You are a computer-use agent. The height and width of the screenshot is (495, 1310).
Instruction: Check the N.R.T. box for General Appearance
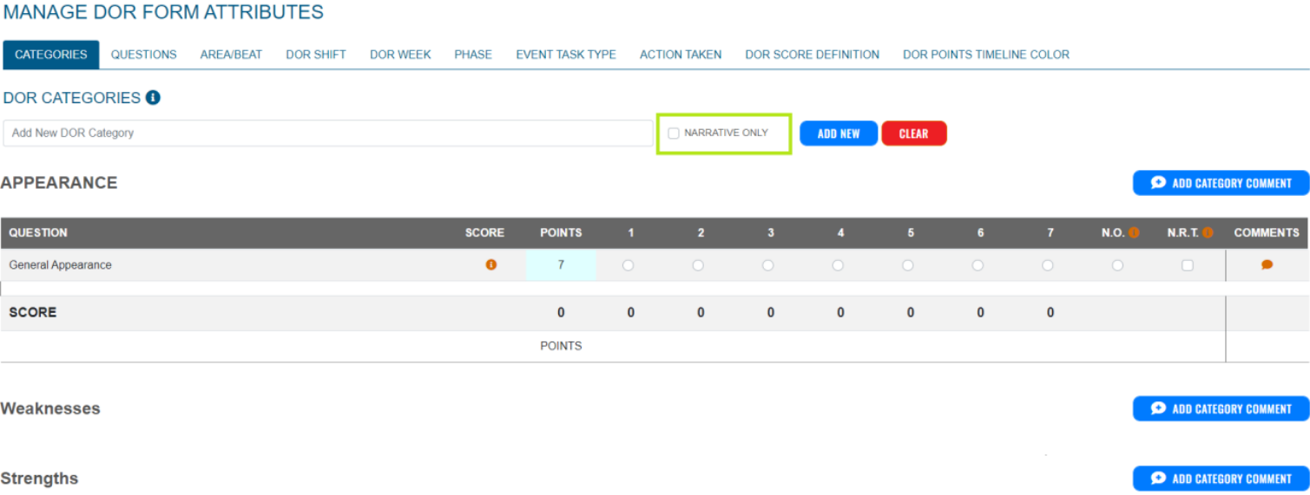[1188, 265]
